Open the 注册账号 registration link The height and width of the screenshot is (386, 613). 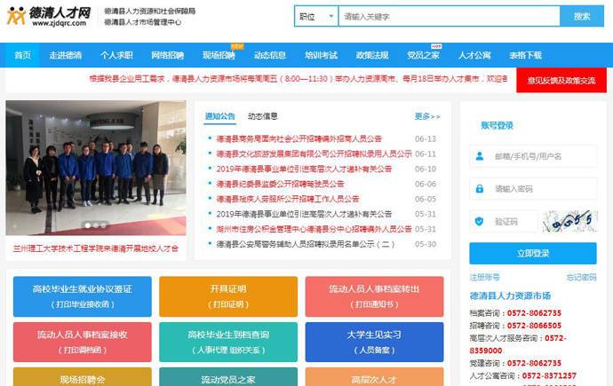point(485,277)
